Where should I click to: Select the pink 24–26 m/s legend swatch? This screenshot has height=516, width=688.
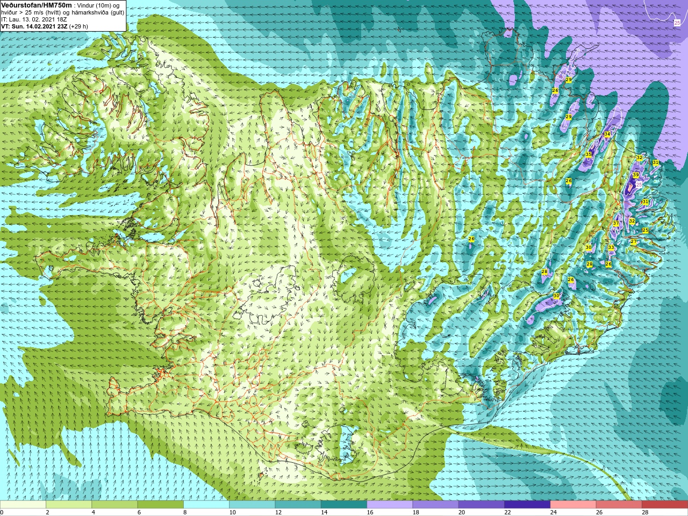coord(573,505)
